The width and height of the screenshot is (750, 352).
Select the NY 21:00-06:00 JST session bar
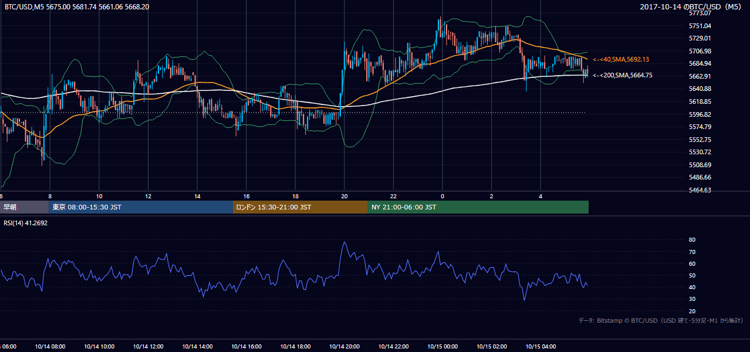coord(478,207)
